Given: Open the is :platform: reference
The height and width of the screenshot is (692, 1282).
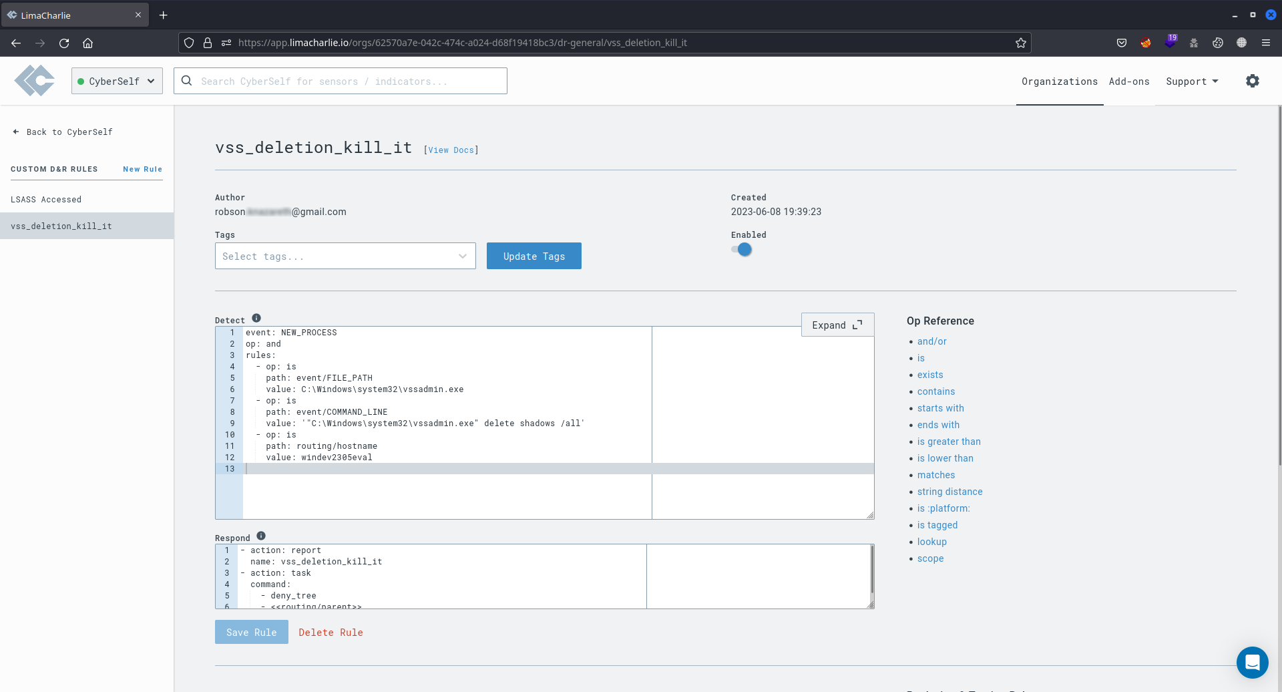Looking at the screenshot, I should click(x=943, y=508).
